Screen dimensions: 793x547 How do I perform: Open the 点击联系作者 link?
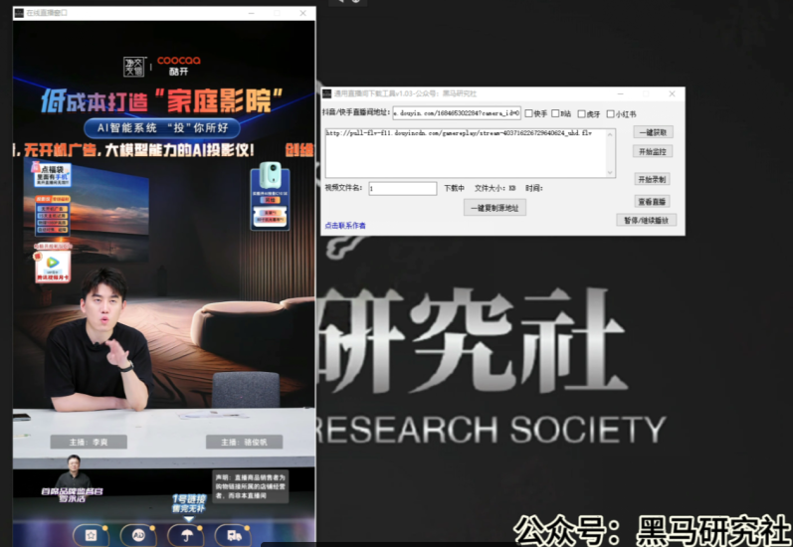pyautogui.click(x=345, y=226)
